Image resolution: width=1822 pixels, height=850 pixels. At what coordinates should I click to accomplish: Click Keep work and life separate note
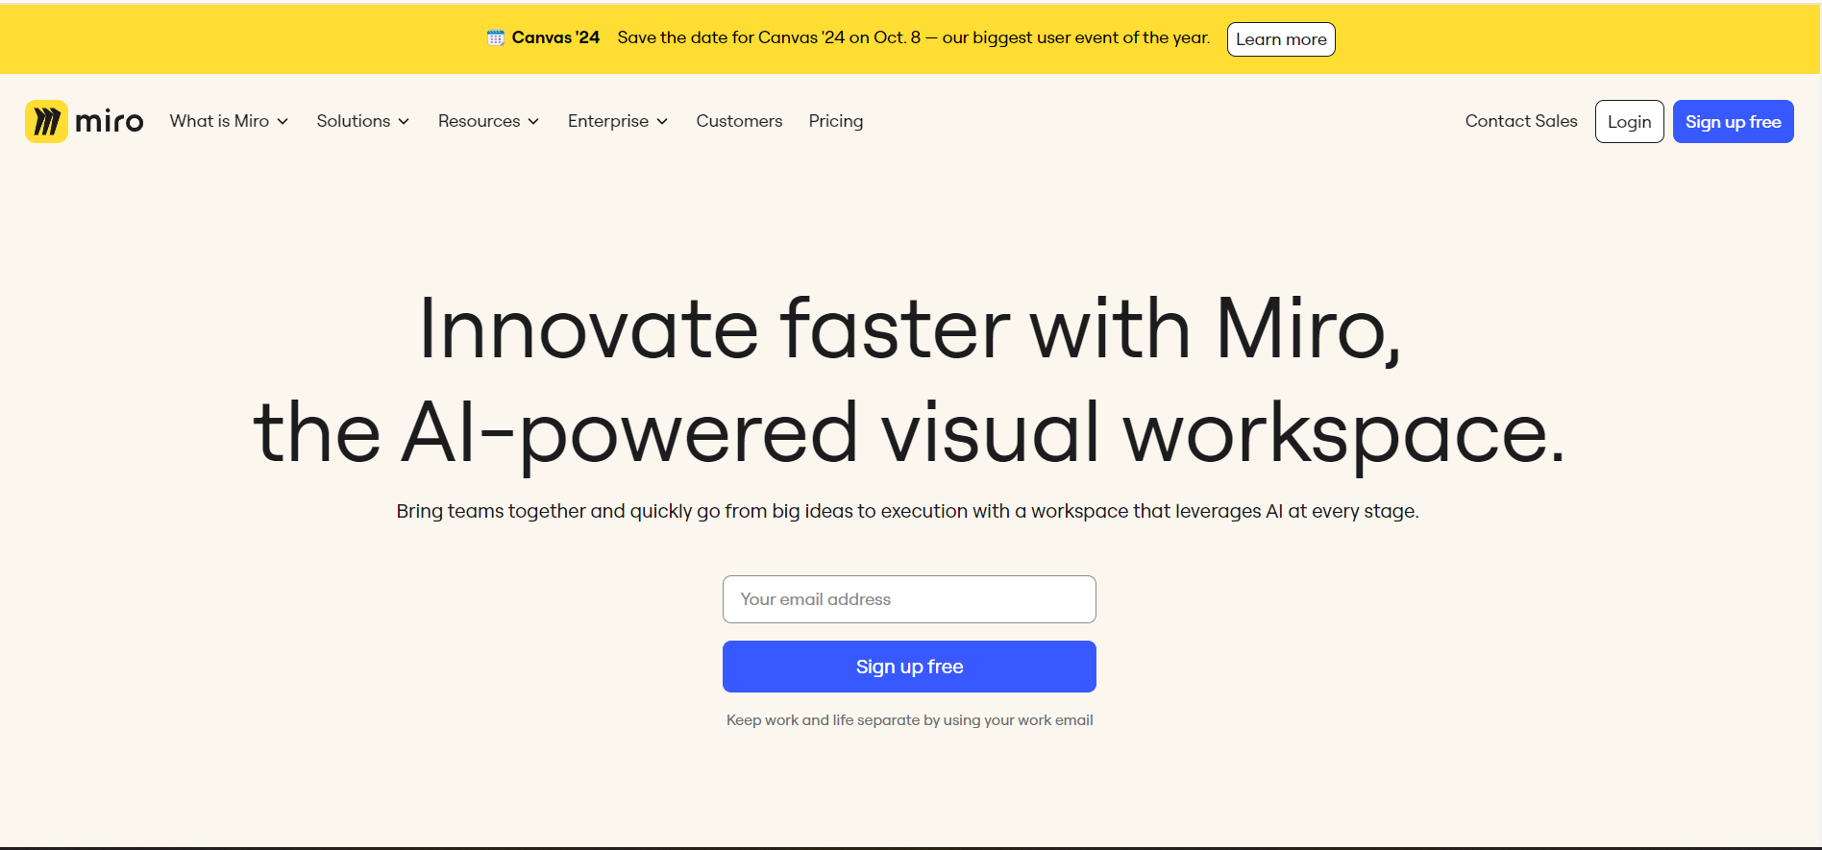click(910, 720)
